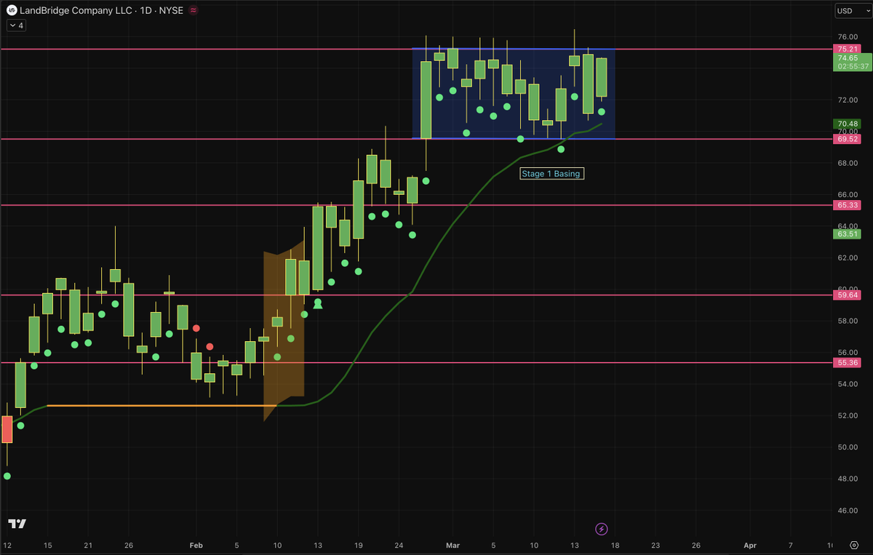Viewport: 873px width, 555px height.
Task: Click the 50.00 price axis tick
Action: point(848,447)
